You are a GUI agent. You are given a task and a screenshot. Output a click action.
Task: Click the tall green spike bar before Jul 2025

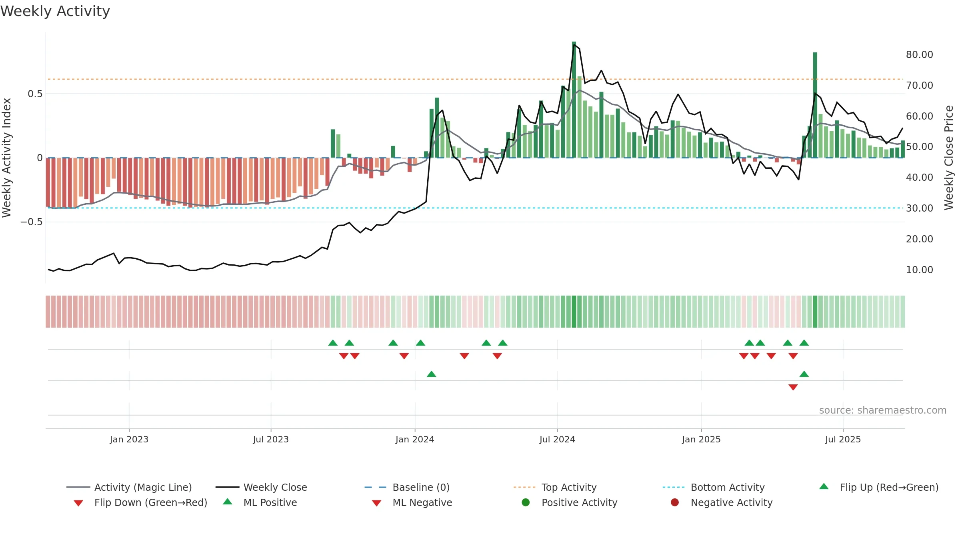coord(815,105)
